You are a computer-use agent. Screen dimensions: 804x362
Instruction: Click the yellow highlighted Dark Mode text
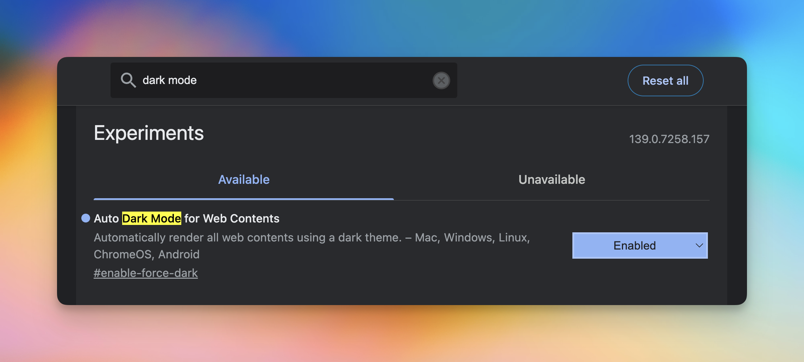tap(152, 218)
